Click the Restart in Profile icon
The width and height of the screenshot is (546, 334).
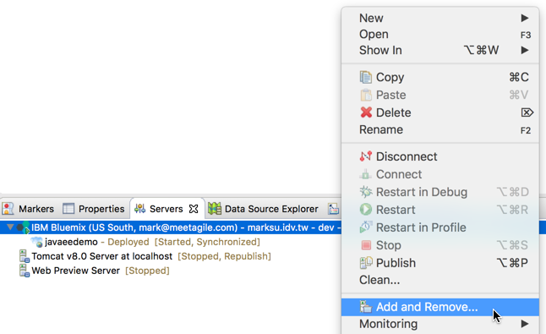[x=366, y=227]
